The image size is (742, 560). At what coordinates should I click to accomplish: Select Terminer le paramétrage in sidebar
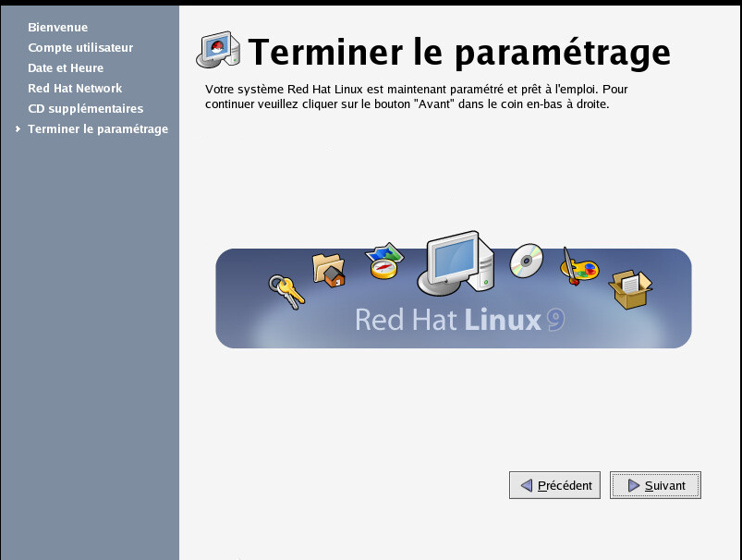pyautogui.click(x=98, y=129)
